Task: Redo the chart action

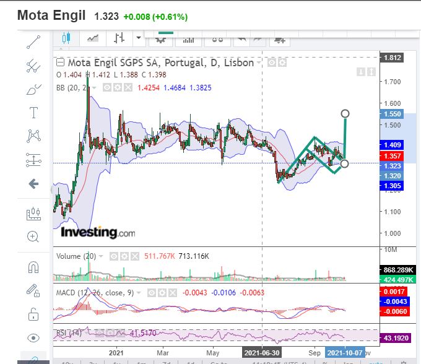Action: (258, 40)
